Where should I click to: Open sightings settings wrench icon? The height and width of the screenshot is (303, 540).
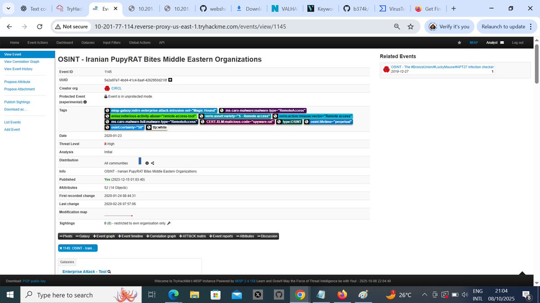coord(169,223)
